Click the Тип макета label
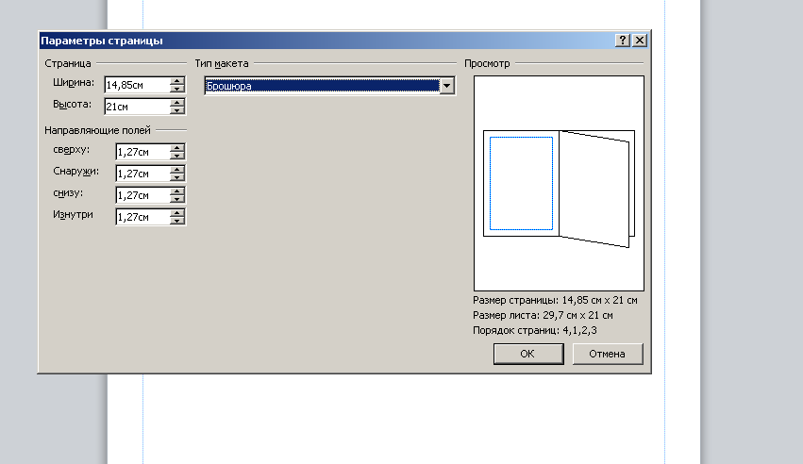Image resolution: width=803 pixels, height=464 pixels. (222, 63)
